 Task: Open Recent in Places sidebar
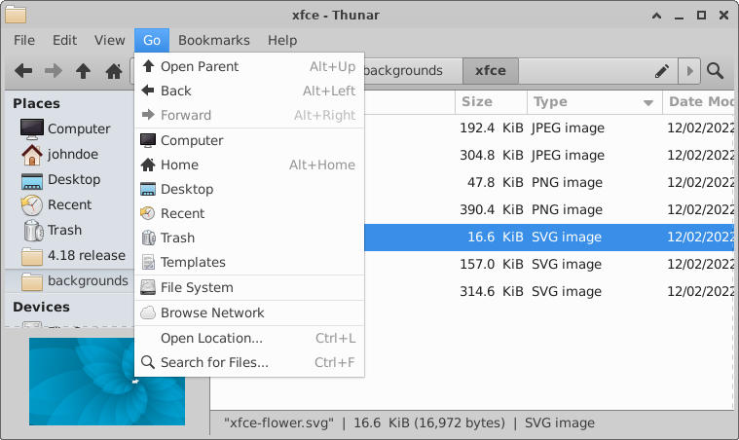(69, 205)
